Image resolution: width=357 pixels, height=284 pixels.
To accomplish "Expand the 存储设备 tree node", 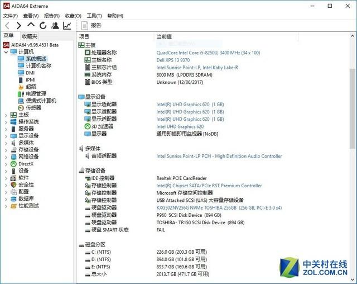I will (x=6, y=150).
